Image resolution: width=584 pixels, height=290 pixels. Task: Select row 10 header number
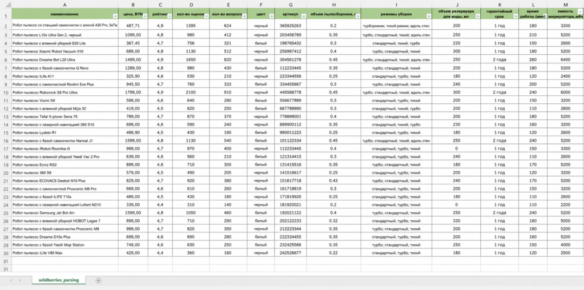point(6,92)
